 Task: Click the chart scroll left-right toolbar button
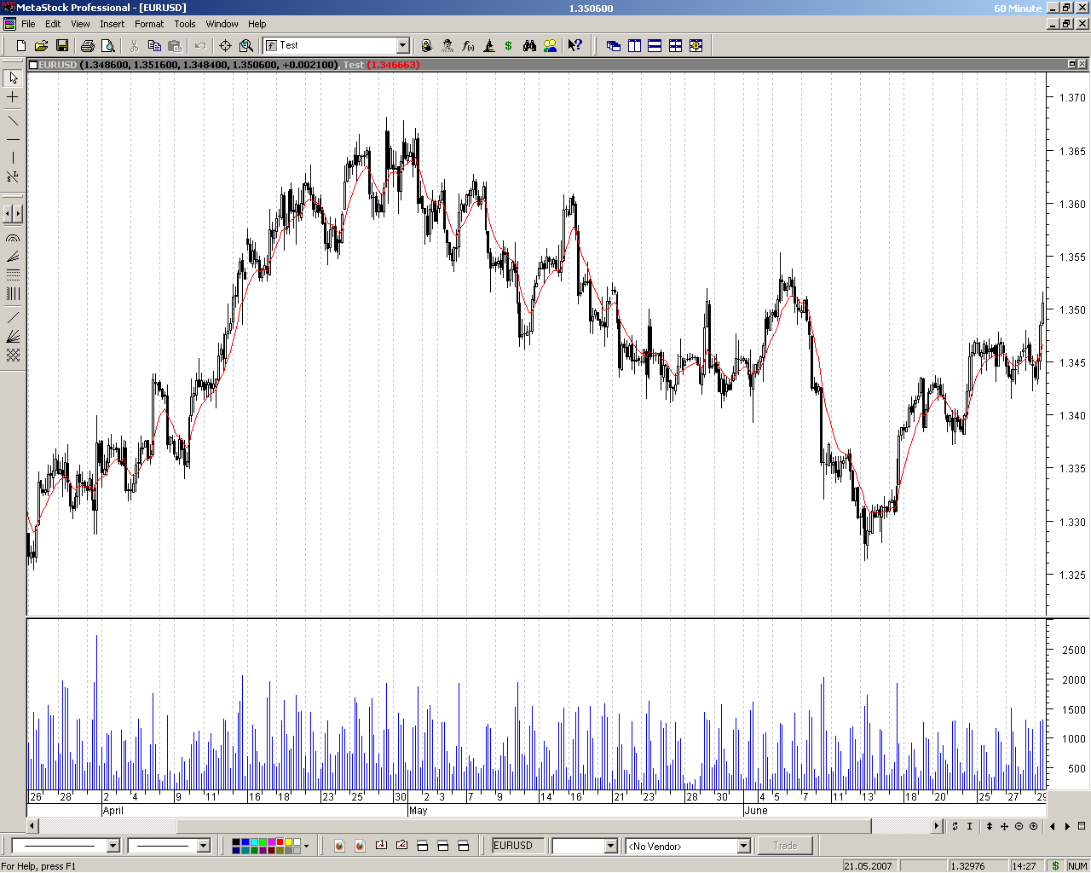coord(13,213)
